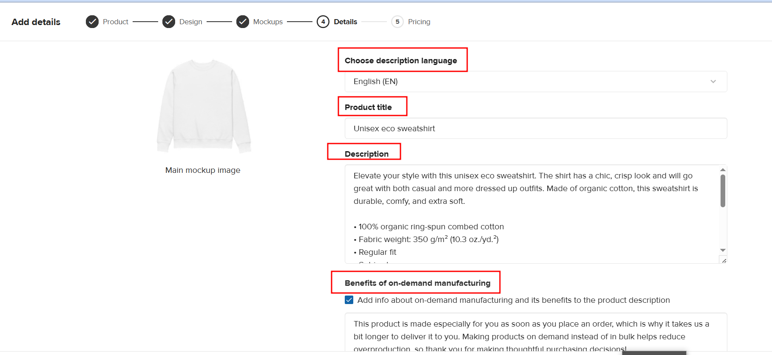772x355 pixels.
Task: Return to the Design step label
Action: click(x=190, y=22)
